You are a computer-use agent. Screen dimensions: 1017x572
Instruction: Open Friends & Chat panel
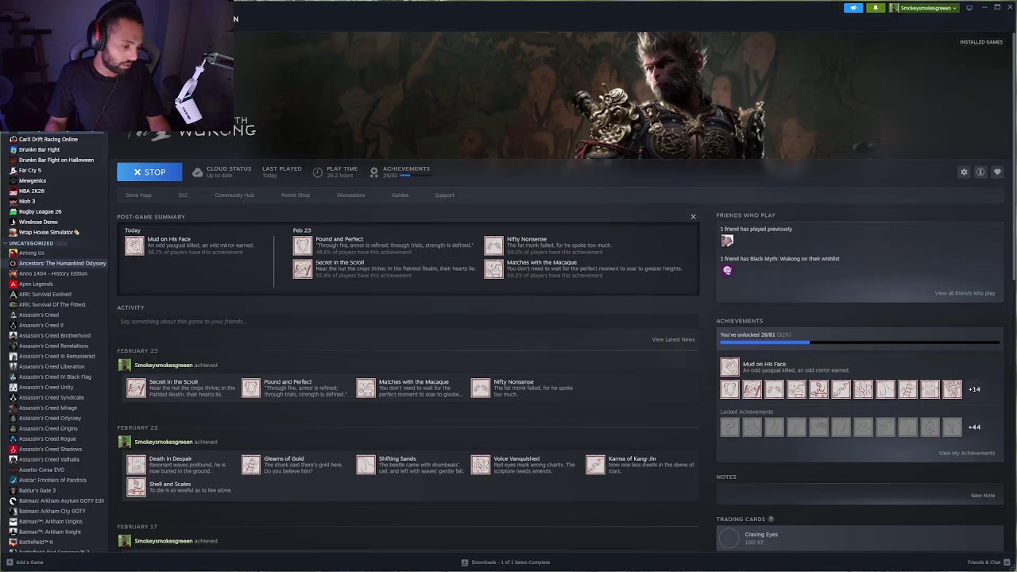click(x=988, y=562)
